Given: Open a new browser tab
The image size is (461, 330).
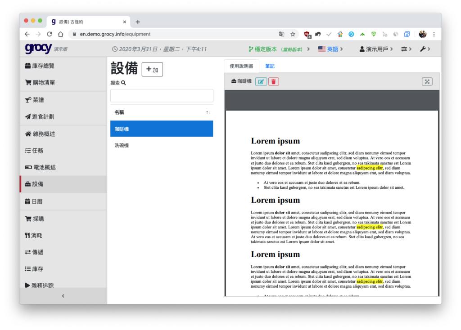Looking at the screenshot, I should (x=138, y=22).
